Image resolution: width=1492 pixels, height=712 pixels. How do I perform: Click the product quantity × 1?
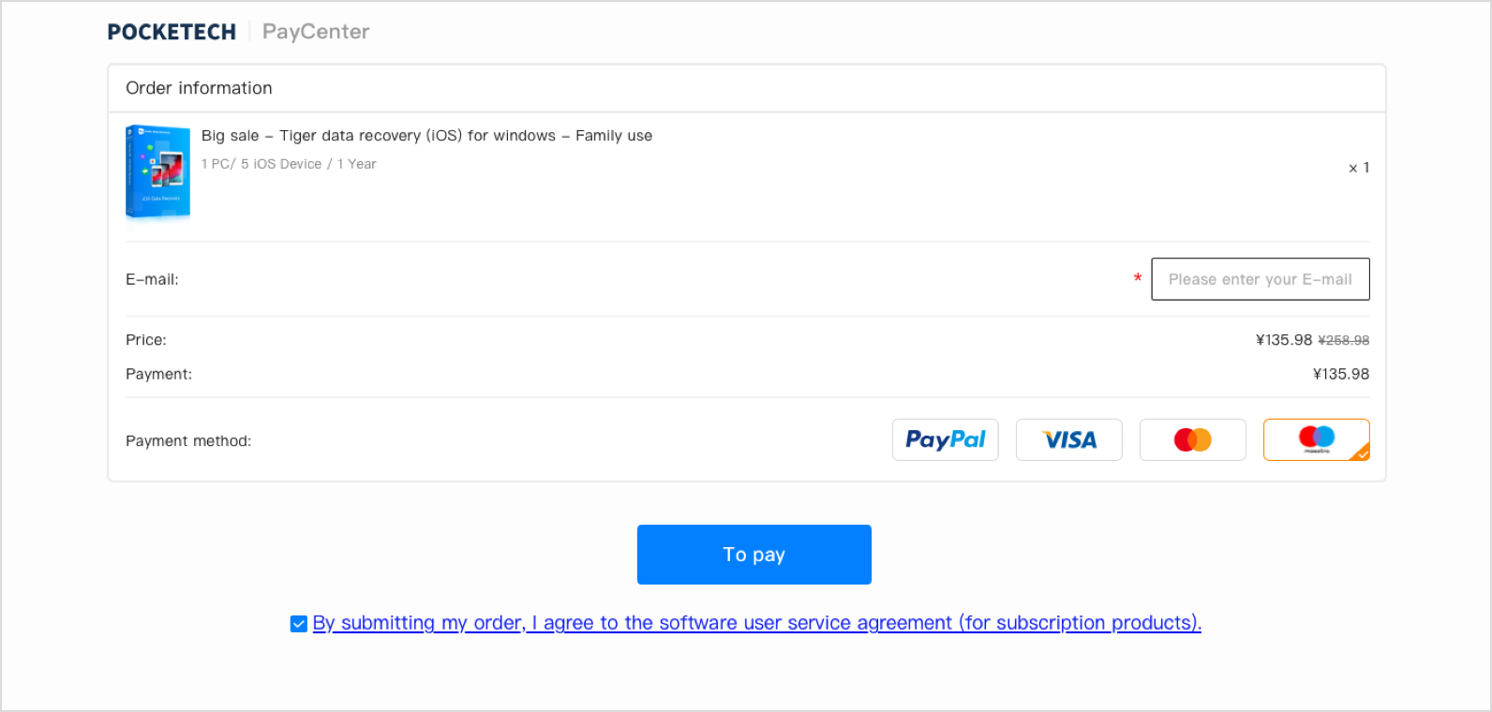[x=1359, y=168]
